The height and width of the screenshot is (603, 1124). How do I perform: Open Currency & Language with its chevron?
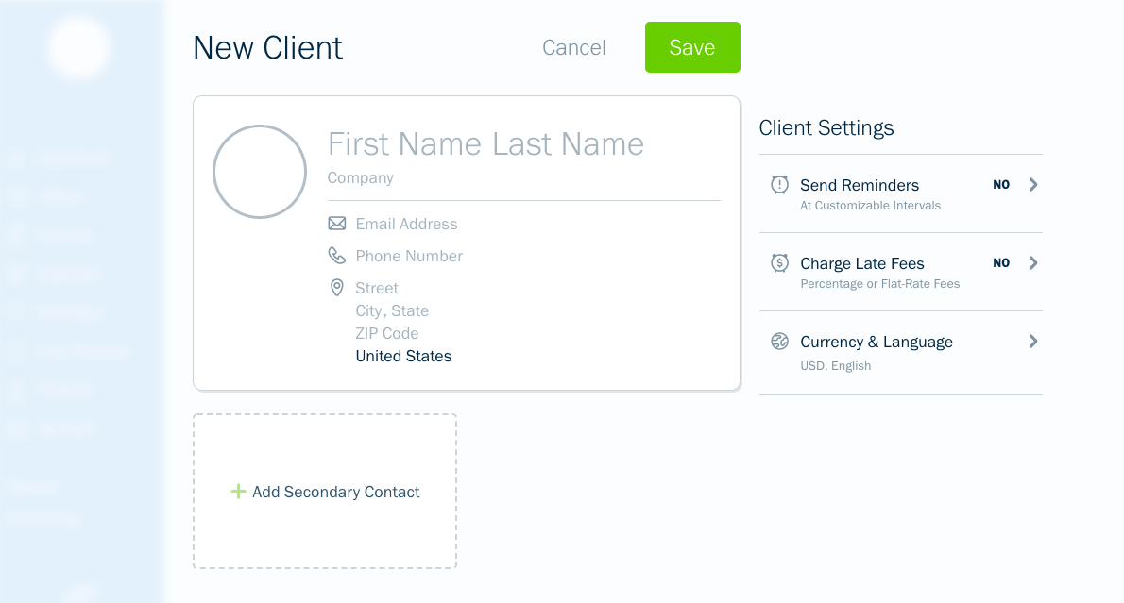1033,342
